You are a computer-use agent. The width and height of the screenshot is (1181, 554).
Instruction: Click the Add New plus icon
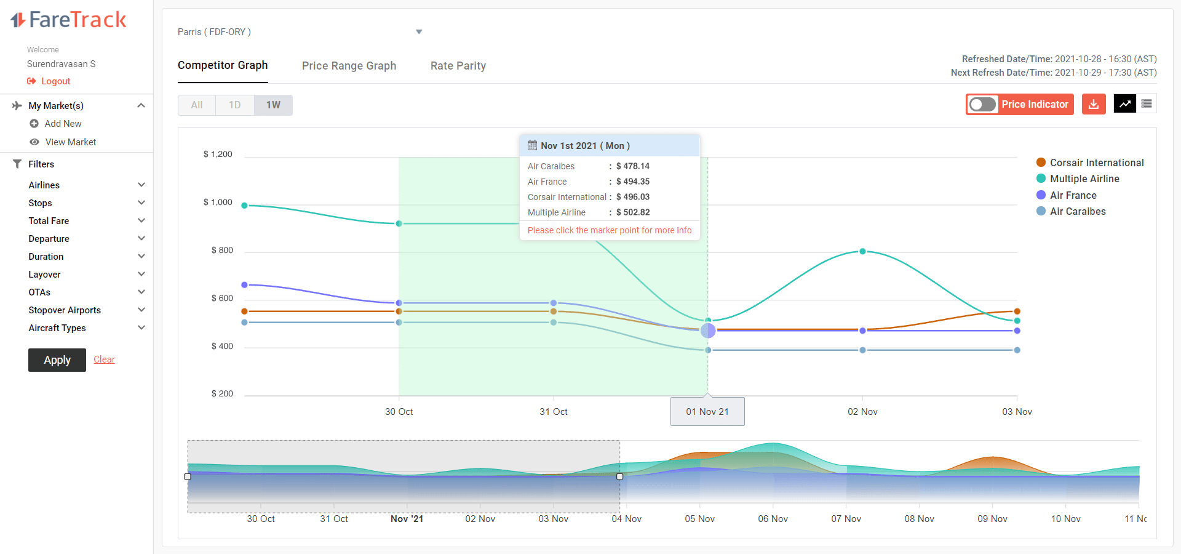click(34, 124)
